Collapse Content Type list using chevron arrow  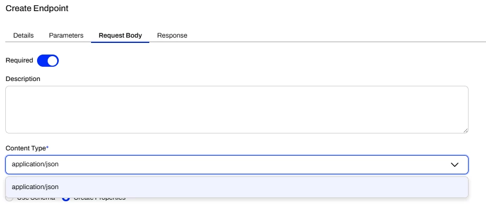click(454, 165)
